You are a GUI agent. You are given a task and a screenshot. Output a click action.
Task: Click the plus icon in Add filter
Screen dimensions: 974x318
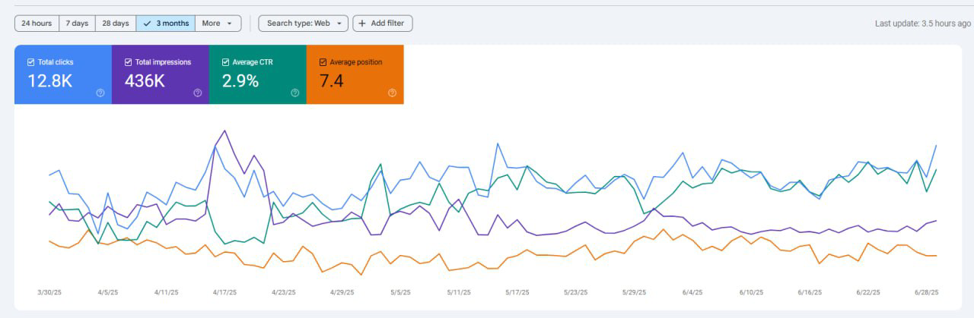(362, 24)
